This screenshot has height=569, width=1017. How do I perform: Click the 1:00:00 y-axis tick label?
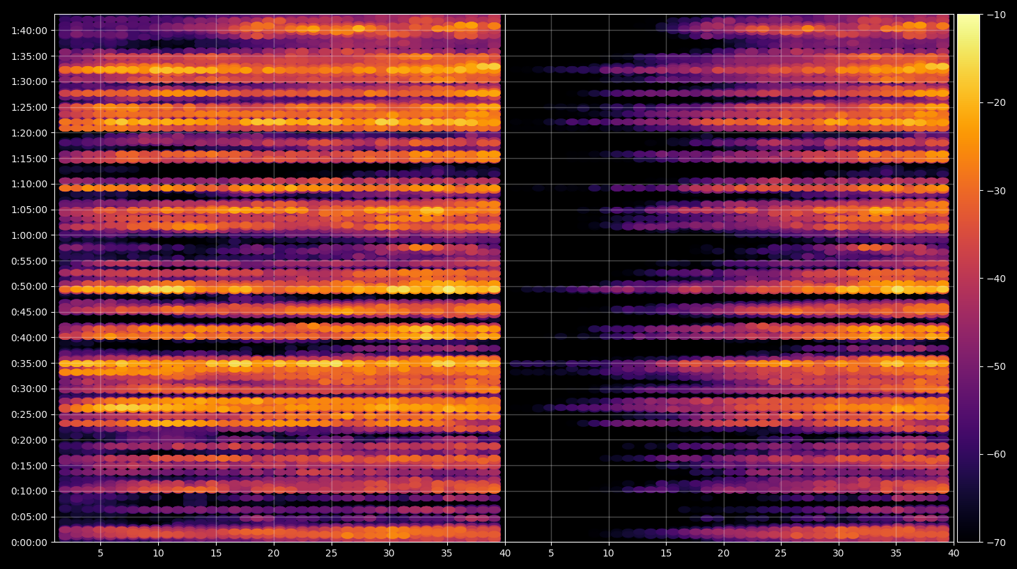coord(29,235)
